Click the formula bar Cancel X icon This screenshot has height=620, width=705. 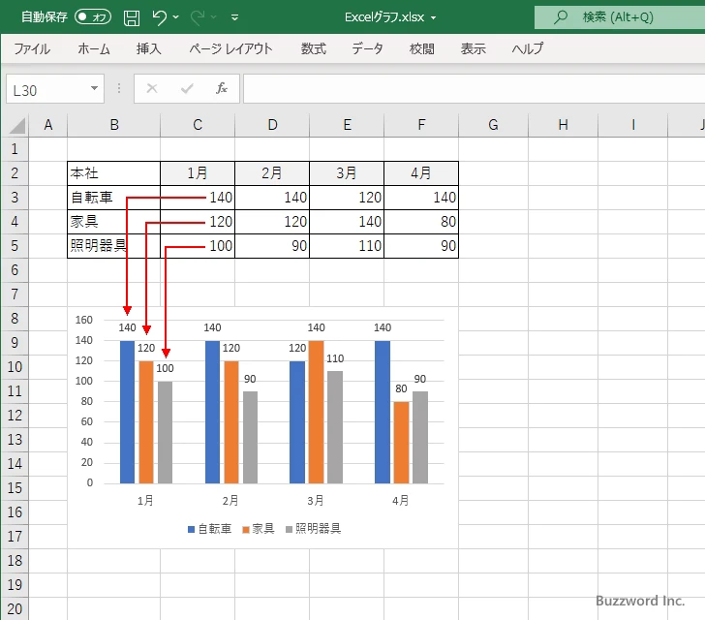click(152, 88)
